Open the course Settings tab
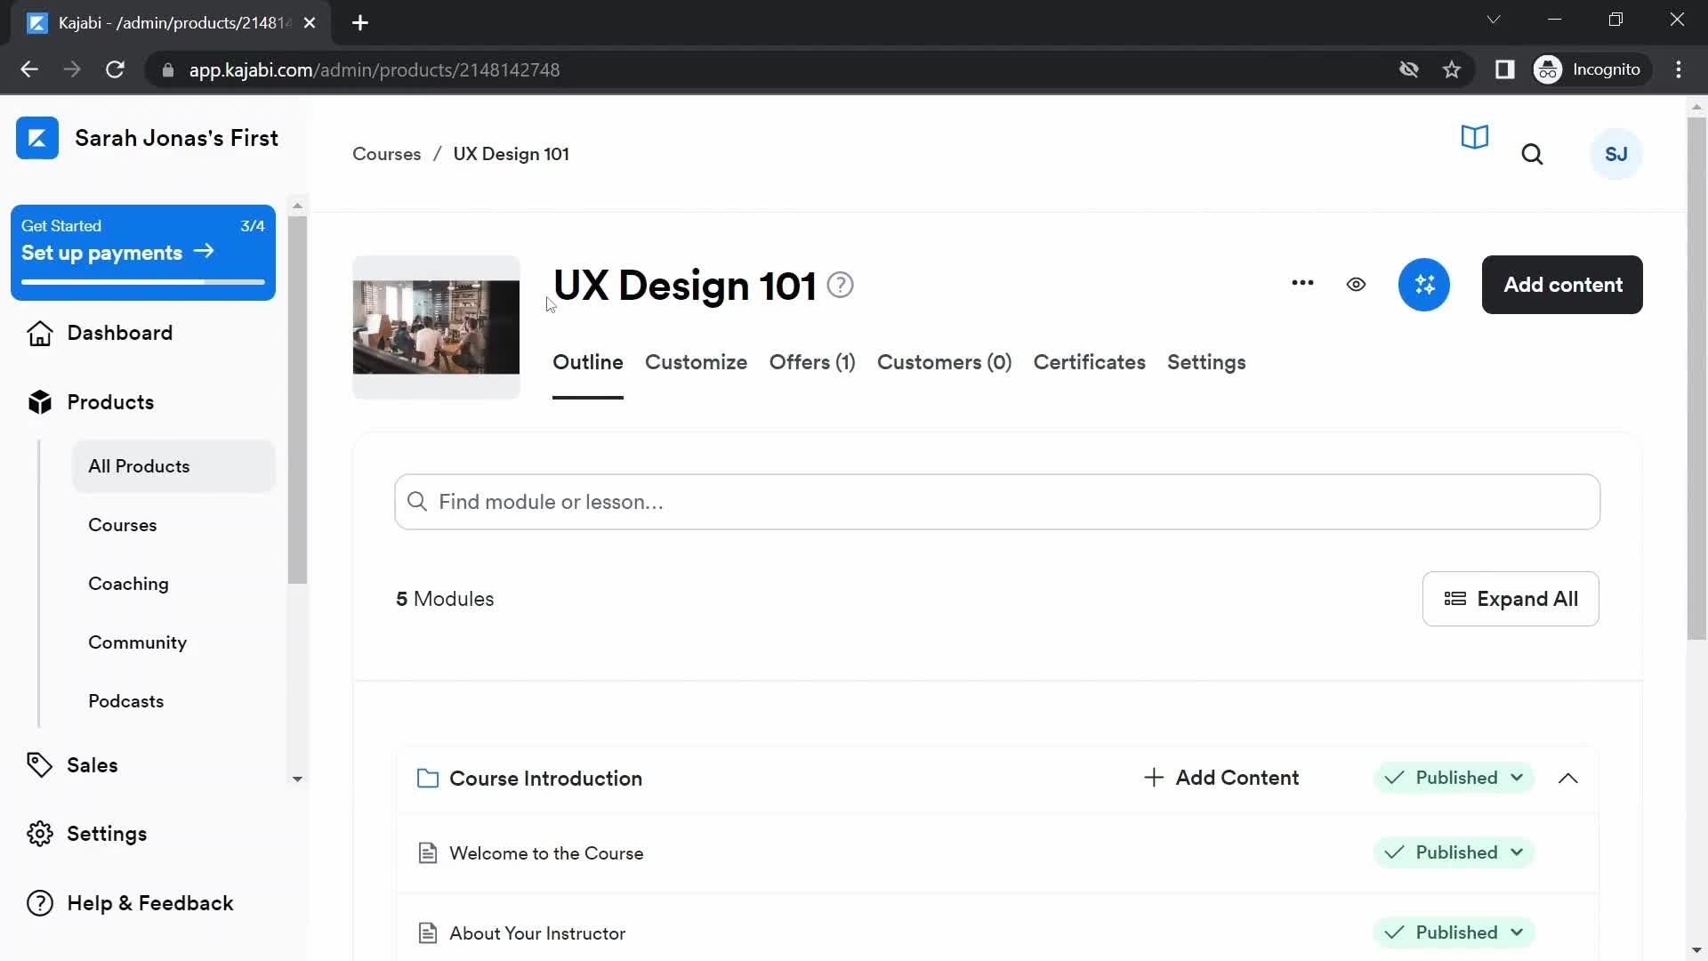This screenshot has height=961, width=1708. coord(1206,362)
